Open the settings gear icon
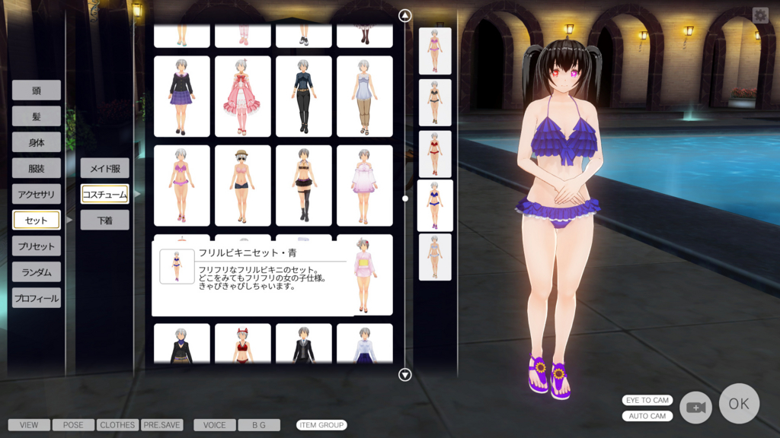The height and width of the screenshot is (438, 780). [760, 15]
